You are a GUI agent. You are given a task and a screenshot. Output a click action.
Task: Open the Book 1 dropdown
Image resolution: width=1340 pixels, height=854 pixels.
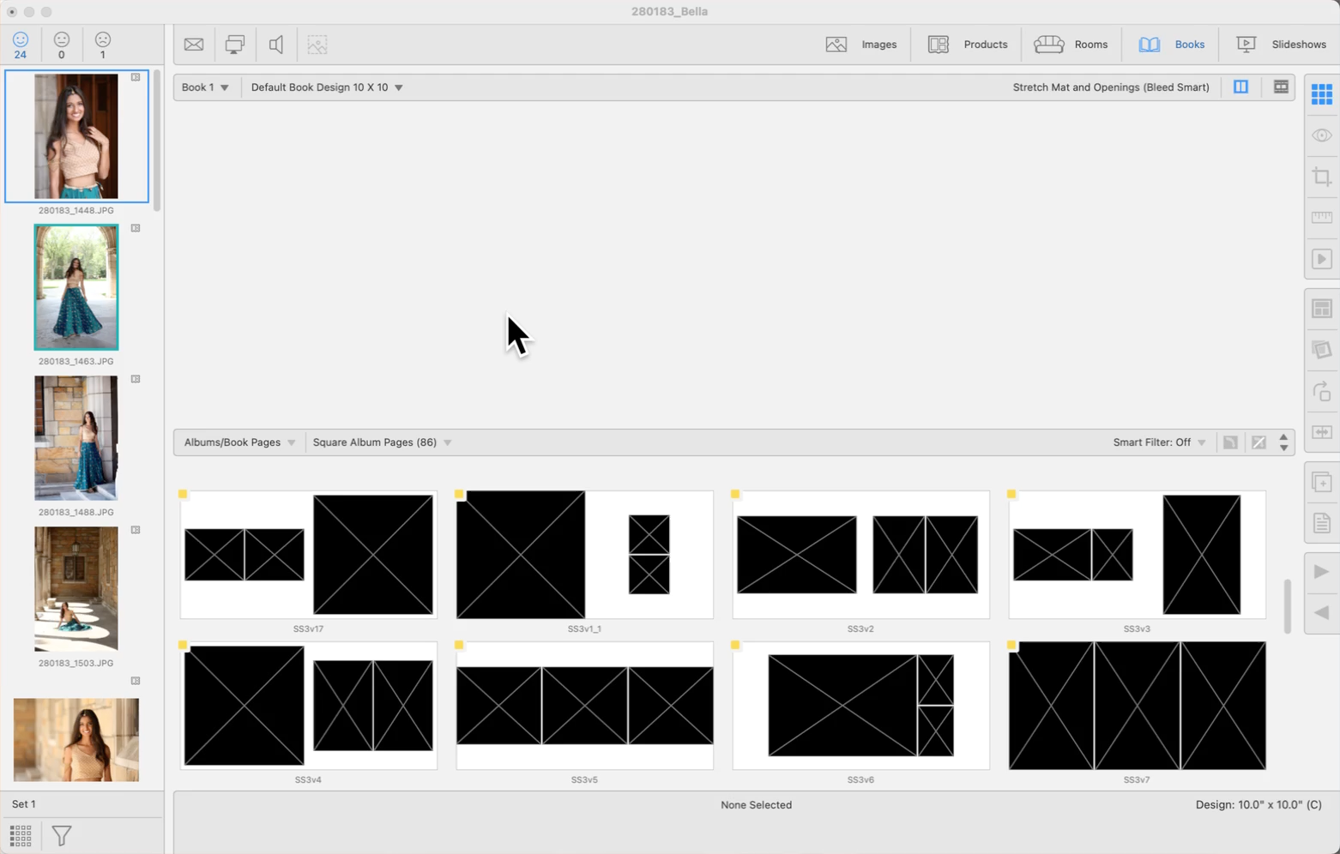pos(205,87)
